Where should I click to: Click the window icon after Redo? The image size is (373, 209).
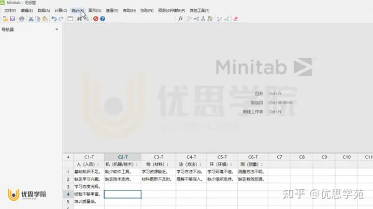70,19
